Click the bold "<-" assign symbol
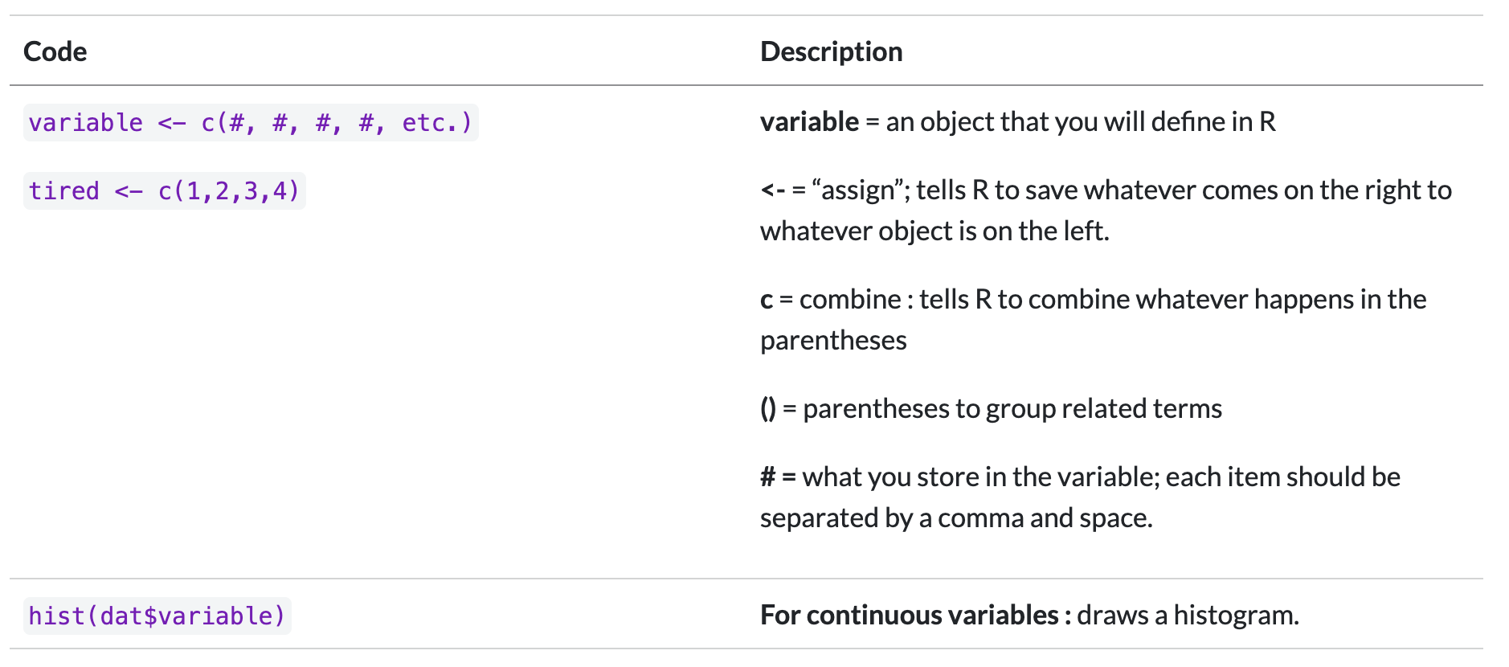Viewport: 1509px width, 667px height. coord(772,190)
